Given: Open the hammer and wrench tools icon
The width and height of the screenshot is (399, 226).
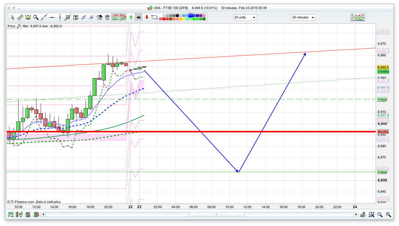Looking at the screenshot, I should click(99, 17).
